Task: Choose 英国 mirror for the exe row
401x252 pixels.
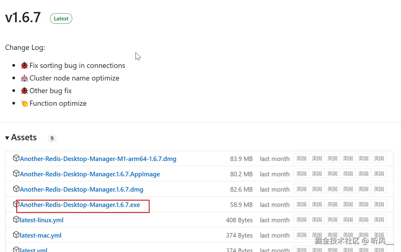Action: pos(332,204)
